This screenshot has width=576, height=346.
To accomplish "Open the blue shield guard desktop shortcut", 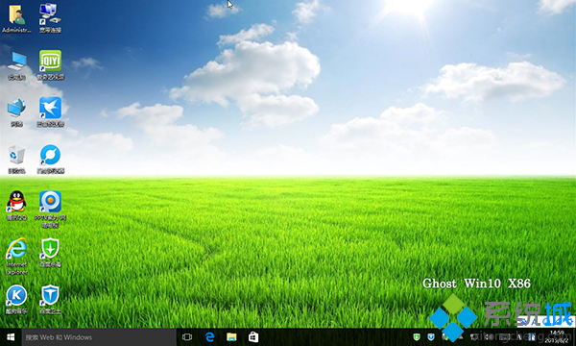I will 50,299.
